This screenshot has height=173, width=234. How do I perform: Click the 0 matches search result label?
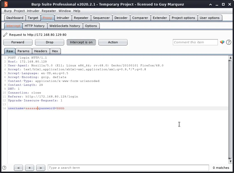click(221, 168)
